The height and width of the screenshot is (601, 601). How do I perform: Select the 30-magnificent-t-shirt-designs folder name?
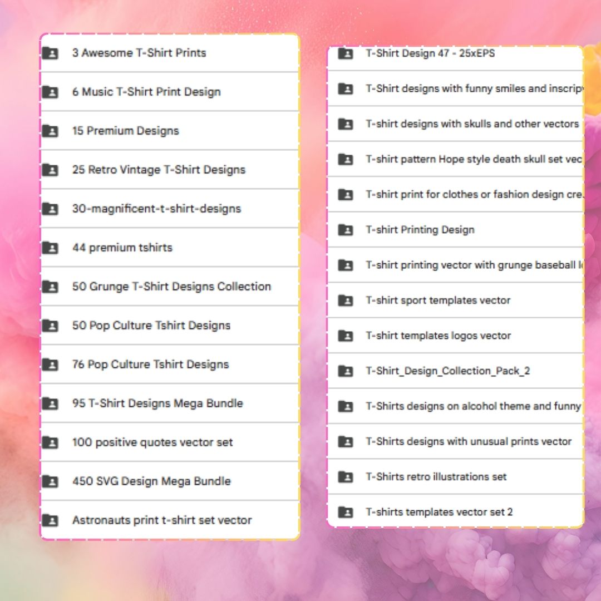point(156,209)
